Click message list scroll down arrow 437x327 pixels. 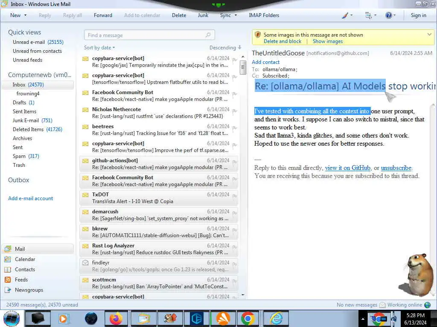tap(243, 295)
